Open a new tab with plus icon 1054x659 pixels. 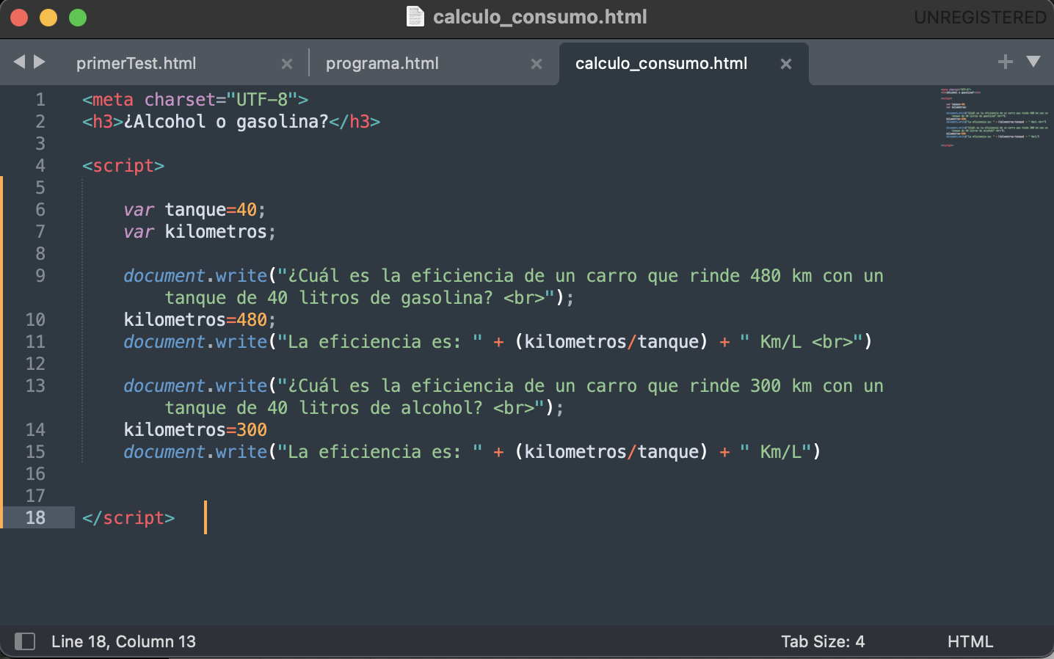pos(1006,62)
